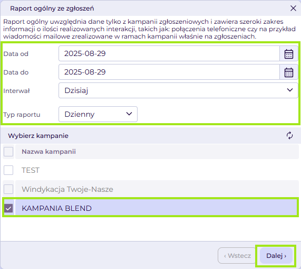Open the Typ raportu dropdown showing Dzienny
The width and height of the screenshot is (301, 269).
point(98,114)
